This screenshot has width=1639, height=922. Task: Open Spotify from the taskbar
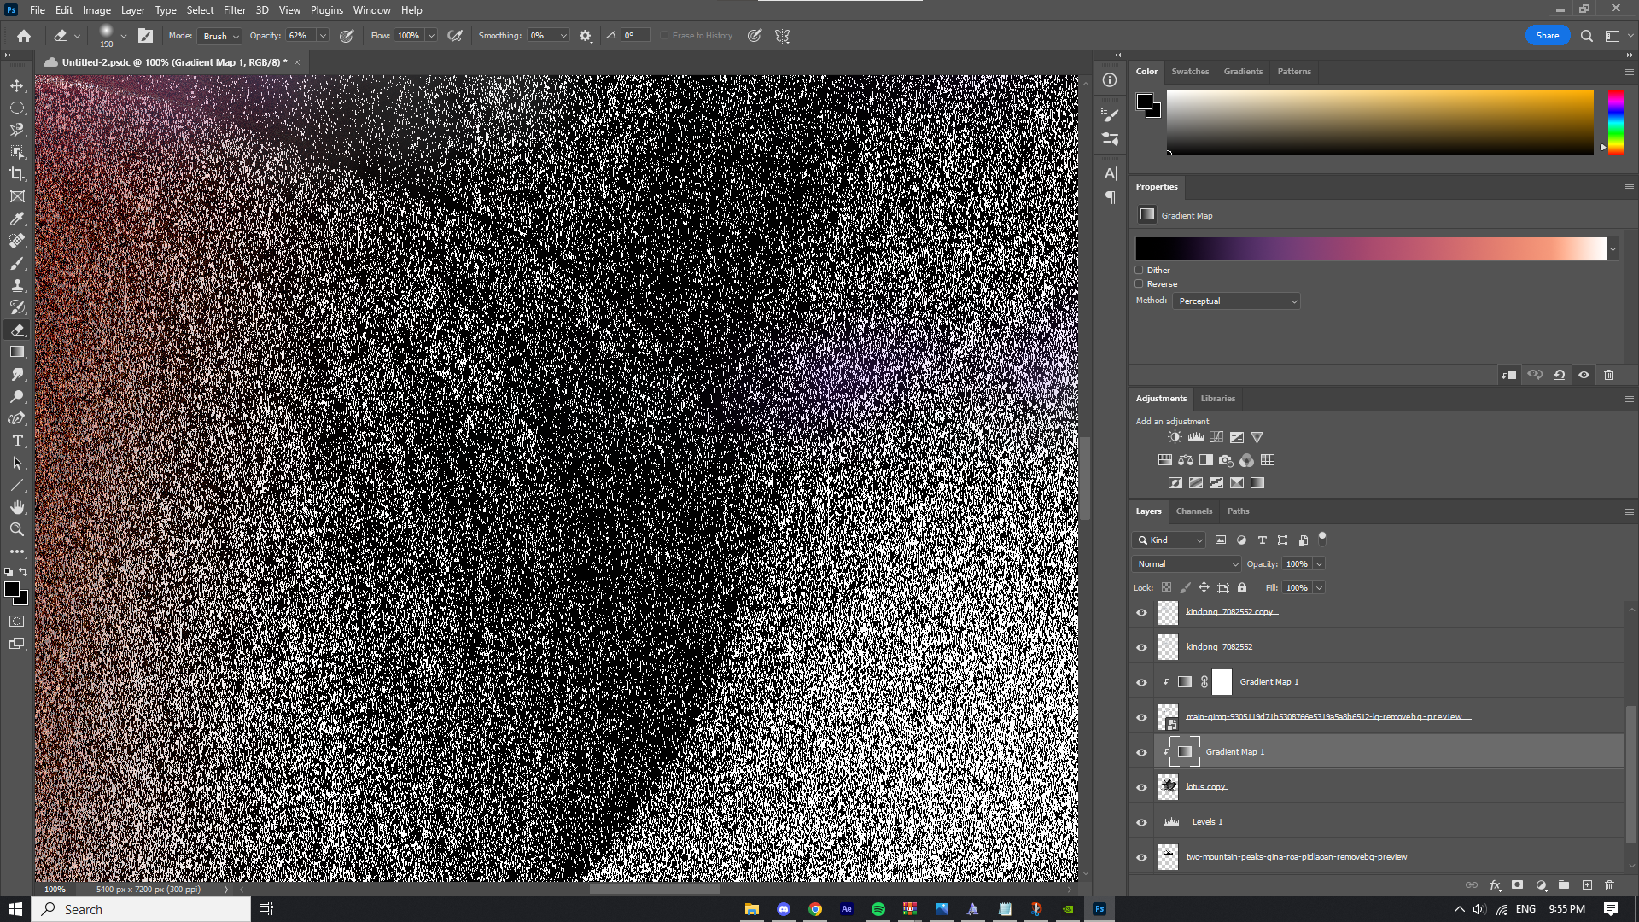pos(878,908)
